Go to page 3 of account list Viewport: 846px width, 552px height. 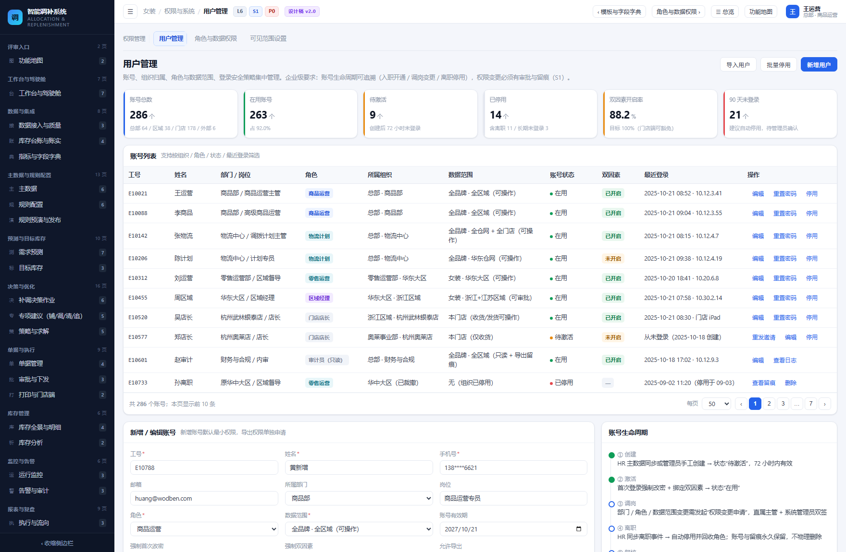(x=783, y=404)
